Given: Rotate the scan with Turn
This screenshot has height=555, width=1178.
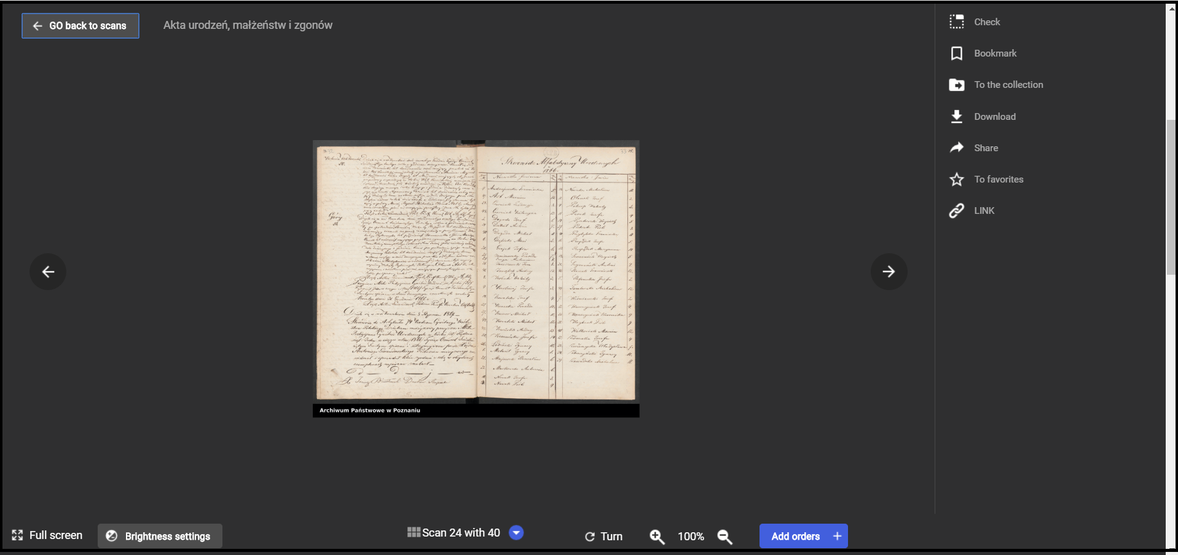Looking at the screenshot, I should (603, 537).
